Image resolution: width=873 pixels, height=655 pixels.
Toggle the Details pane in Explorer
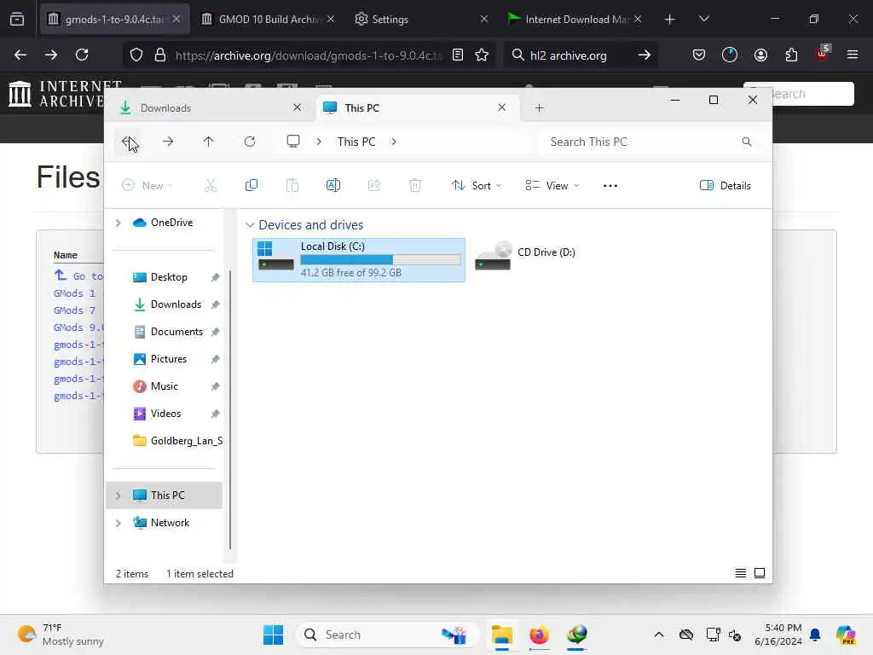coord(725,185)
